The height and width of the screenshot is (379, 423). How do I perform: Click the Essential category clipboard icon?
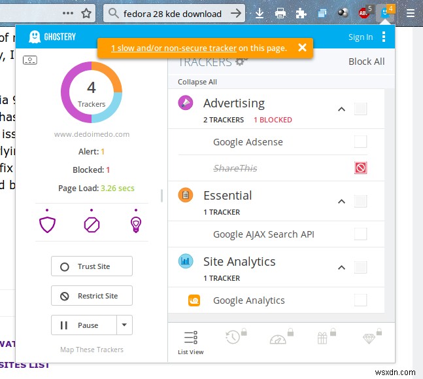tap(186, 195)
